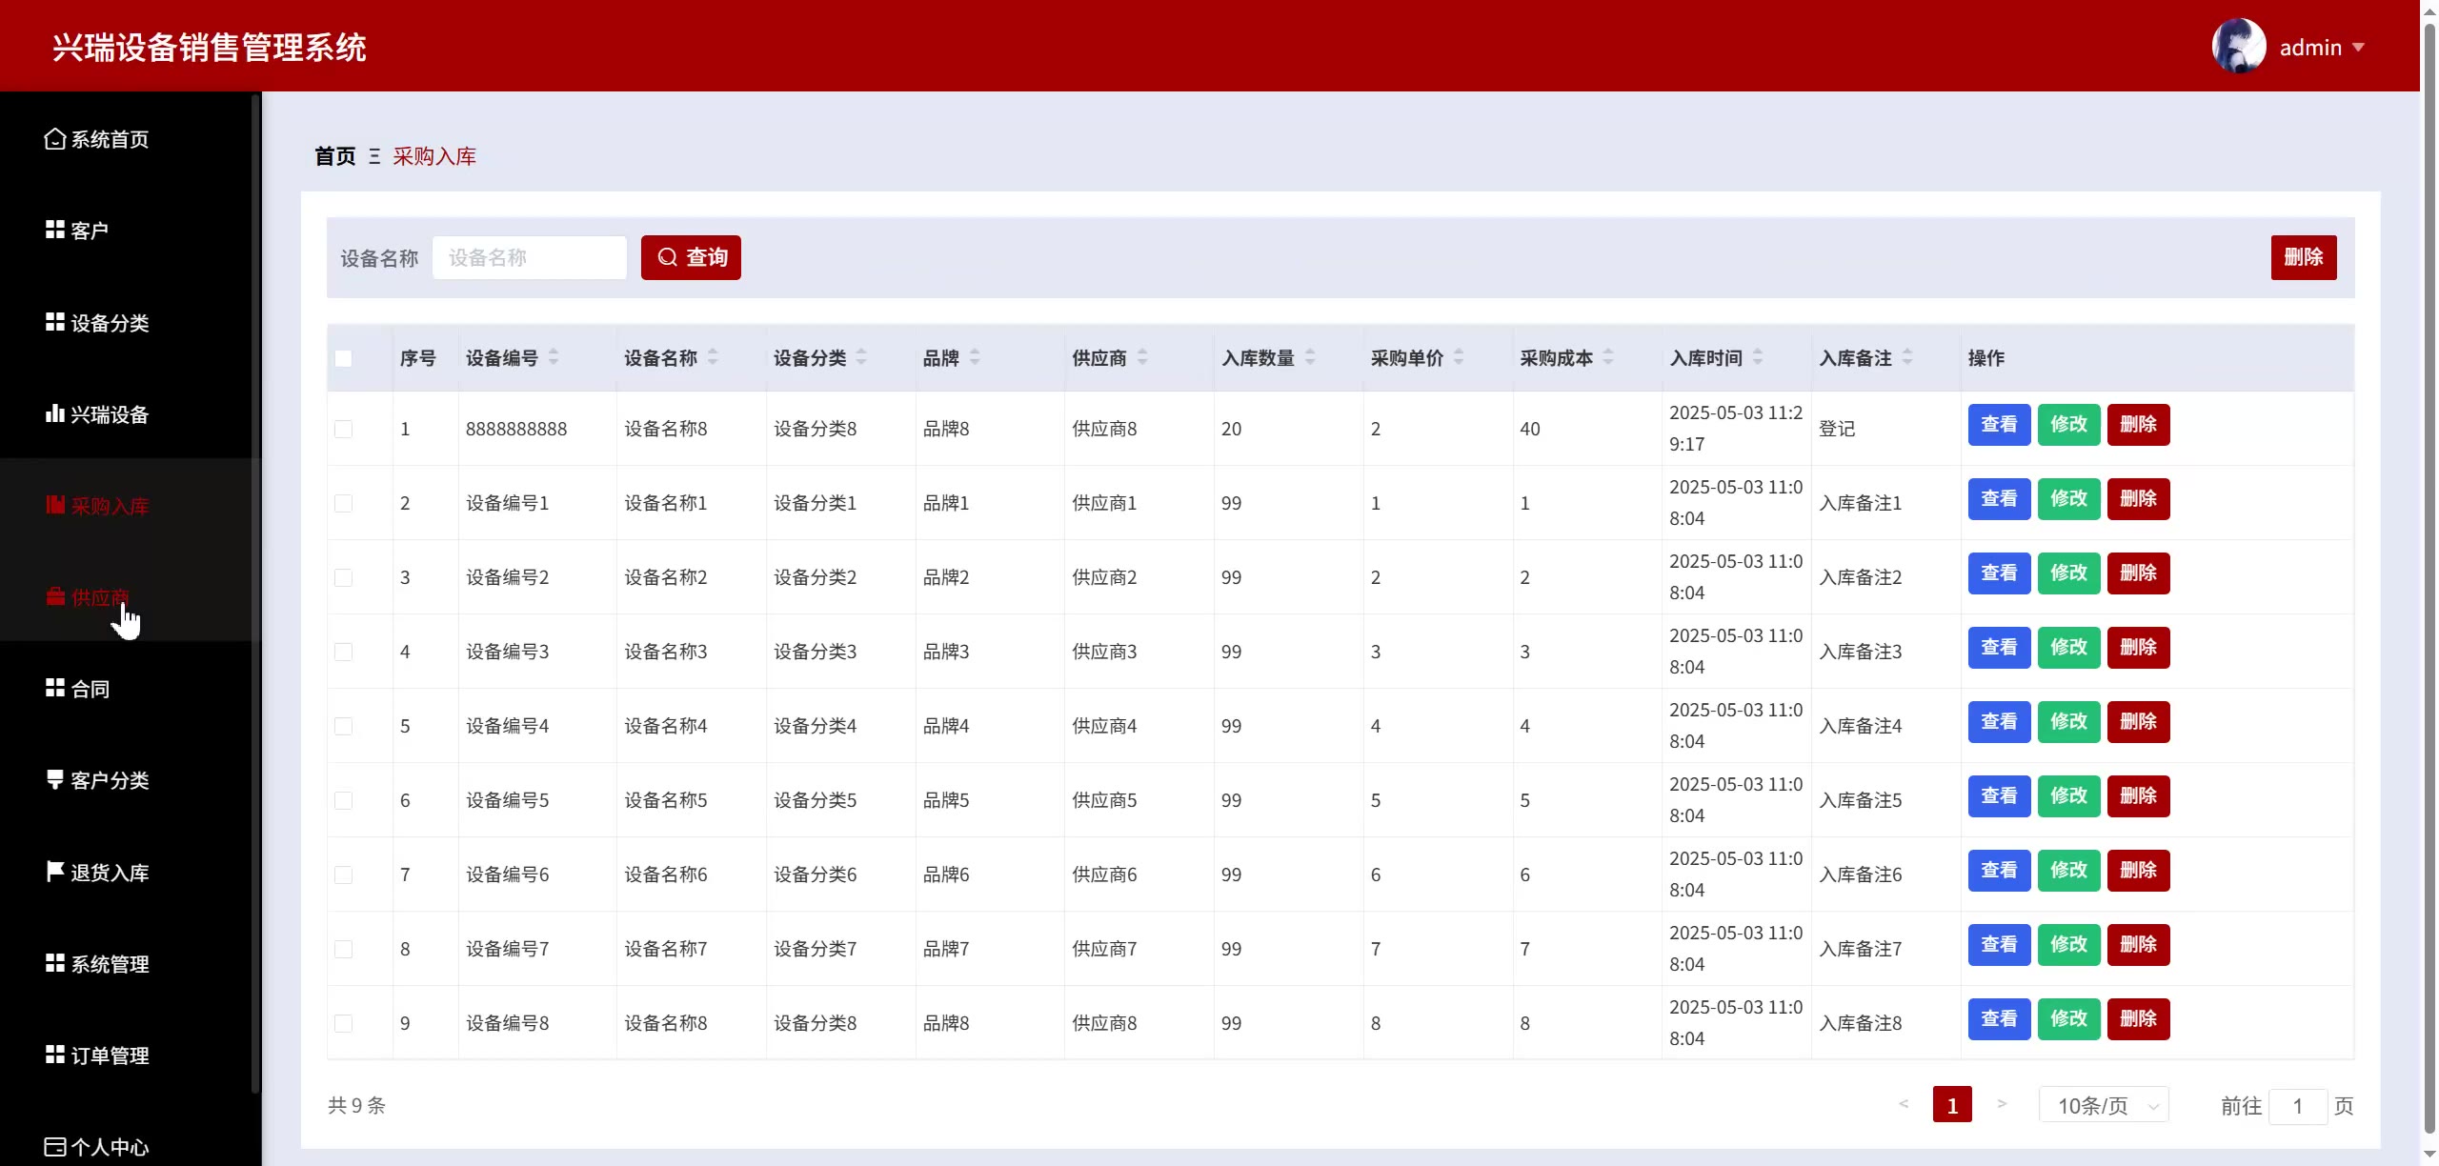Focus the 设备名称 search input field
Image resolution: width=2439 pixels, height=1166 pixels.
(530, 258)
